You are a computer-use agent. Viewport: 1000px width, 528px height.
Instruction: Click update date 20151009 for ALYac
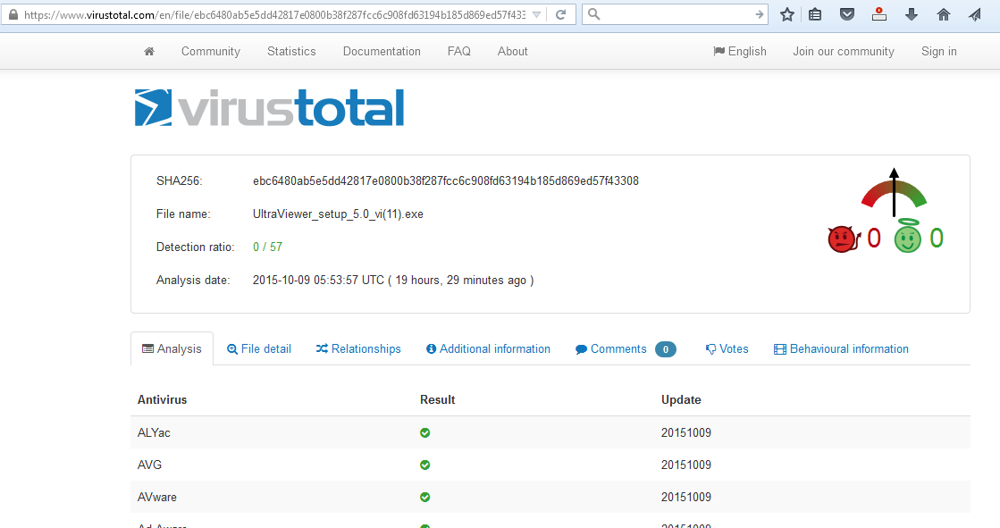(x=686, y=432)
